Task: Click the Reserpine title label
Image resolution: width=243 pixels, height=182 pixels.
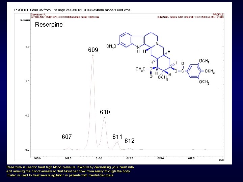Action: [49, 25]
